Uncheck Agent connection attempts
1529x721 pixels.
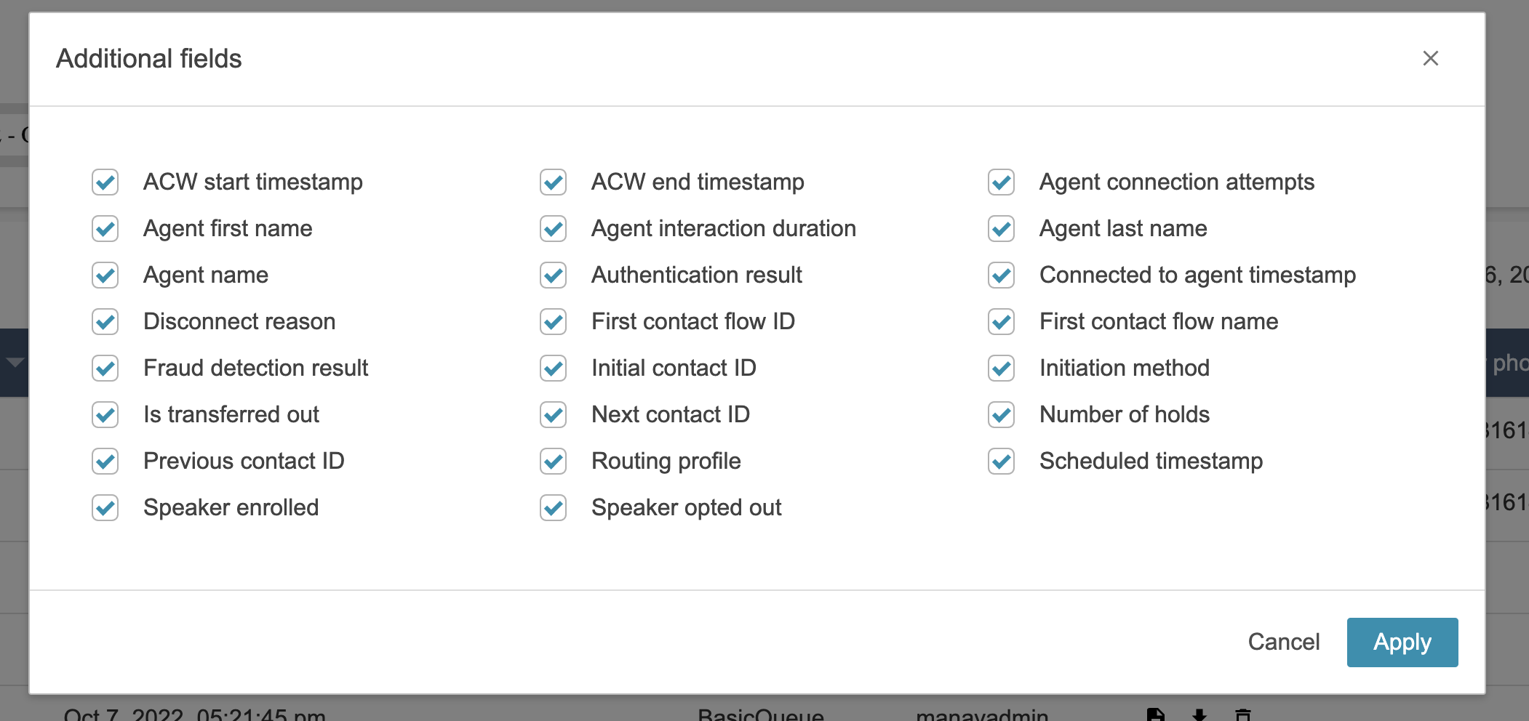1002,182
